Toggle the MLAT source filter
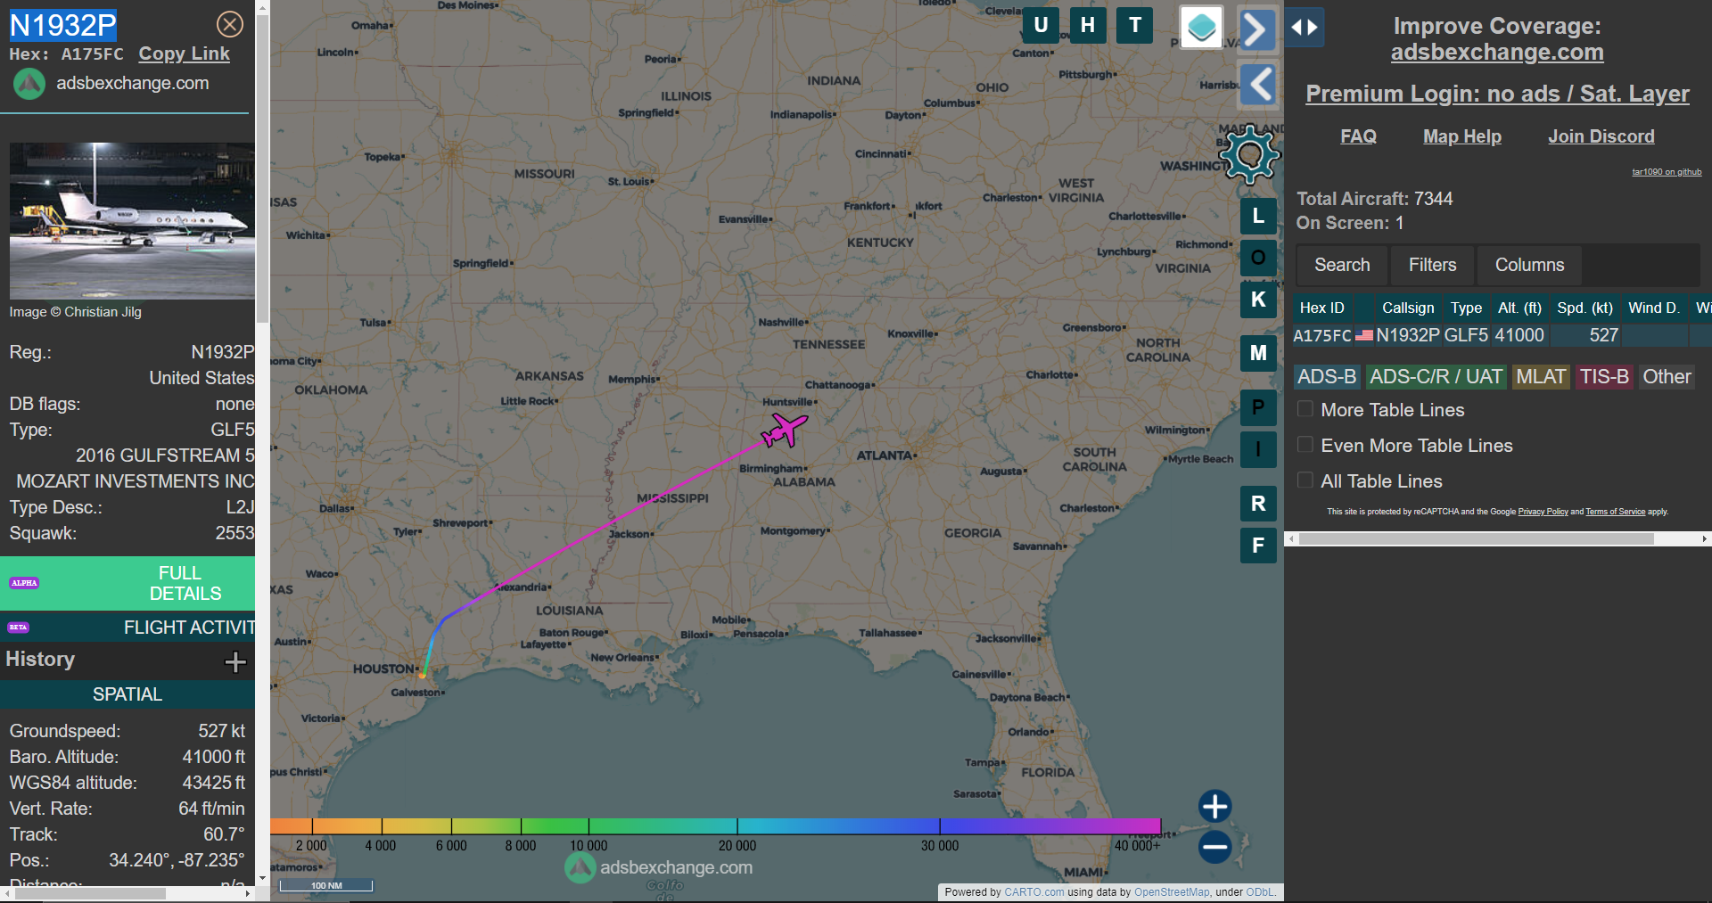1712x903 pixels. 1541,377
